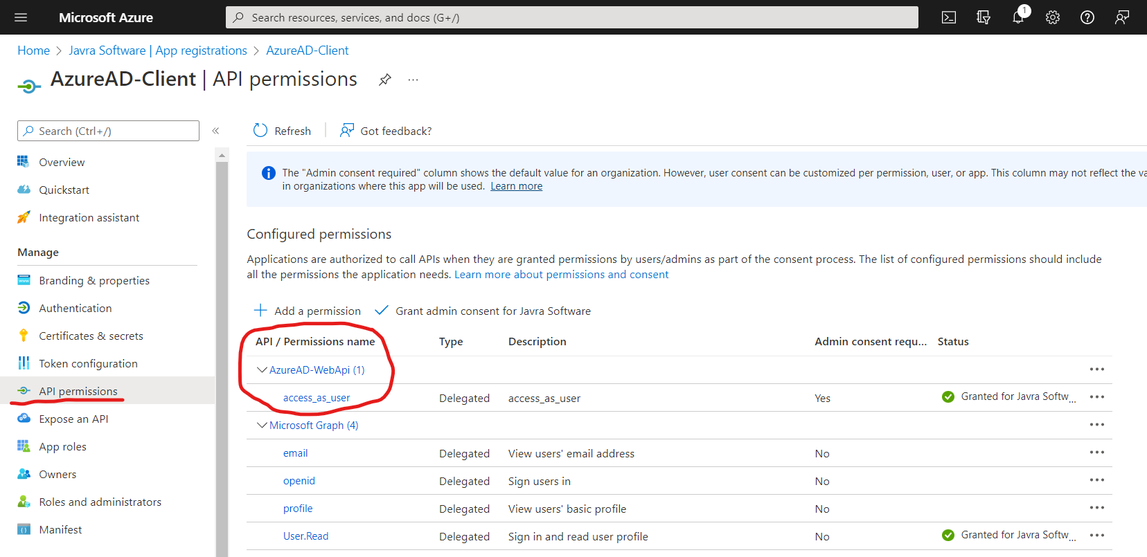This screenshot has height=557, width=1147.
Task: Open options for profile permission row
Action: (1097, 508)
